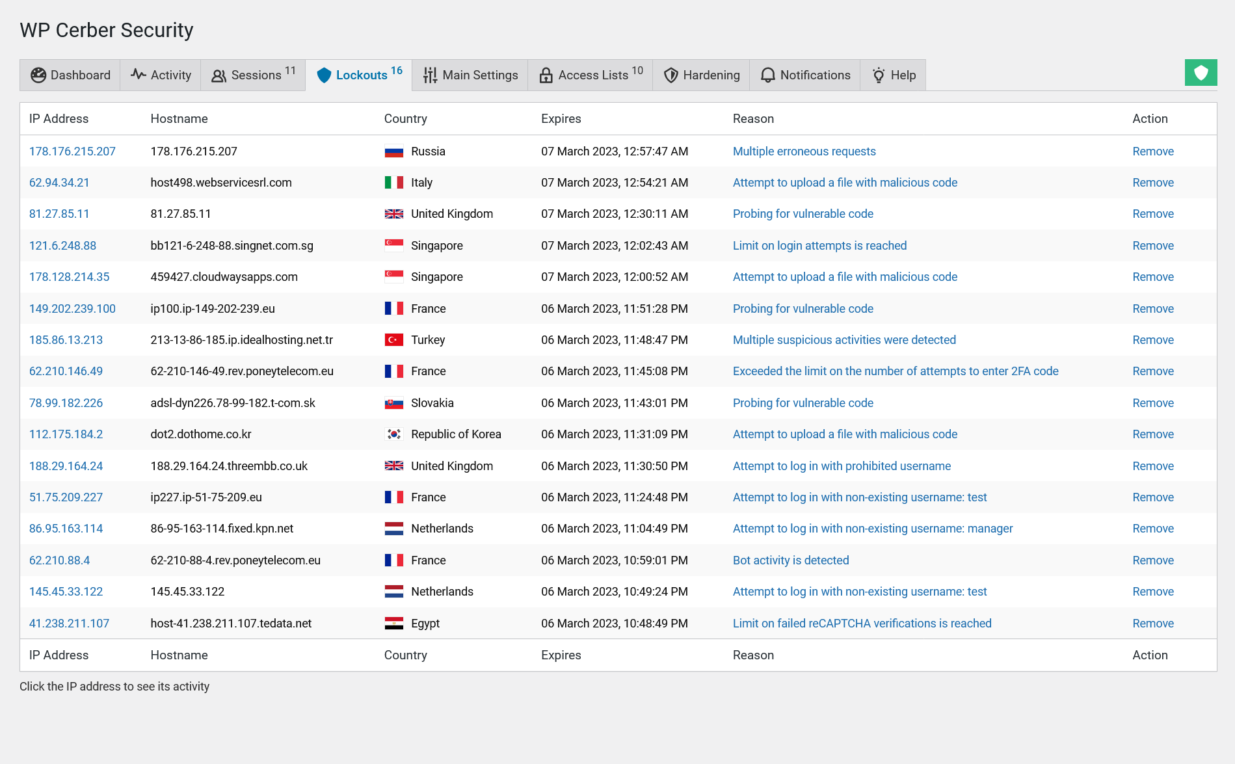The image size is (1235, 764).
Task: Click the bell icon on Notifications tab
Action: [x=767, y=75]
